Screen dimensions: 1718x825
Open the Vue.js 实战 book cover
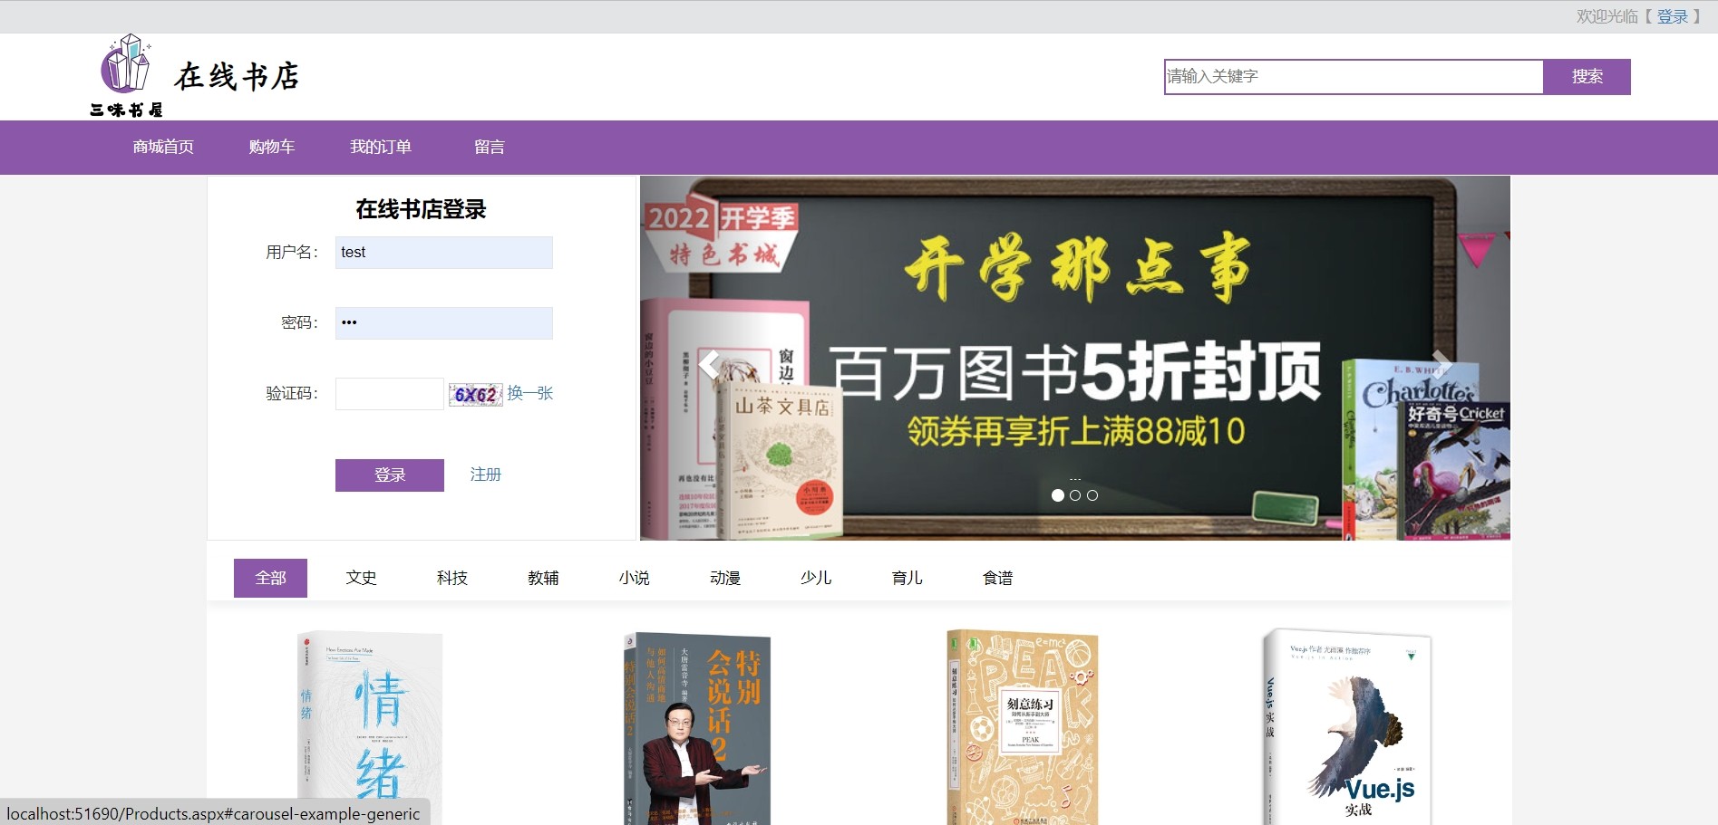point(1347,724)
